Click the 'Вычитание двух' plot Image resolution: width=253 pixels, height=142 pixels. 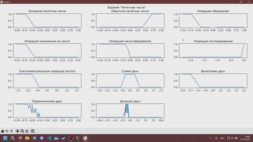pos(213,81)
